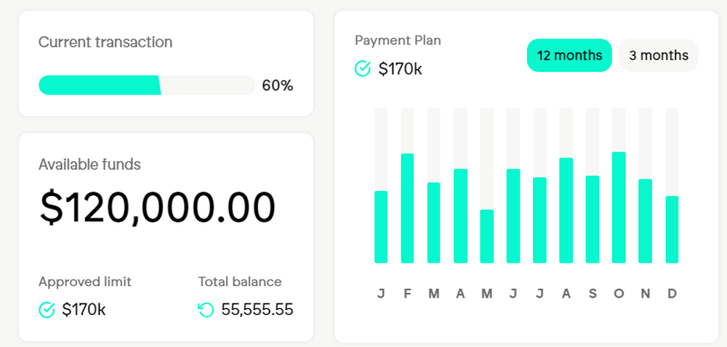
Task: Click the August bar in Payment Plan
Action: (566, 211)
